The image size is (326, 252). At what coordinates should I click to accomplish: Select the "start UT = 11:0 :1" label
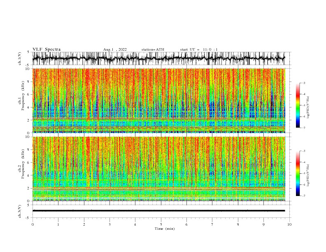199,49
